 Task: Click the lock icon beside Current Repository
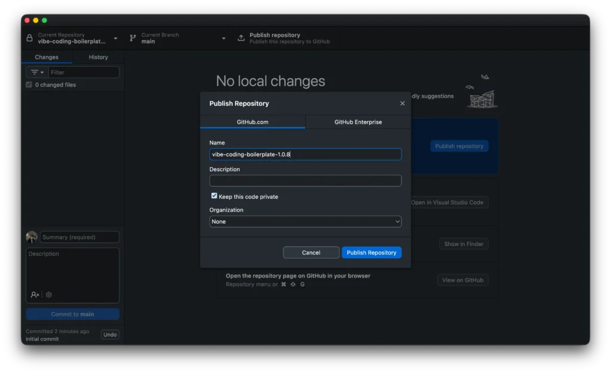coord(29,38)
